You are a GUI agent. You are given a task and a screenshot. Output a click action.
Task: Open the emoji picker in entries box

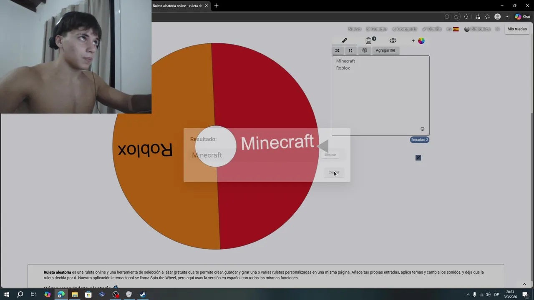point(422,129)
